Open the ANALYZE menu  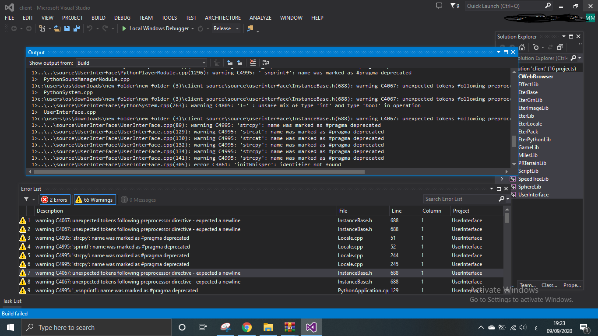[x=260, y=18]
